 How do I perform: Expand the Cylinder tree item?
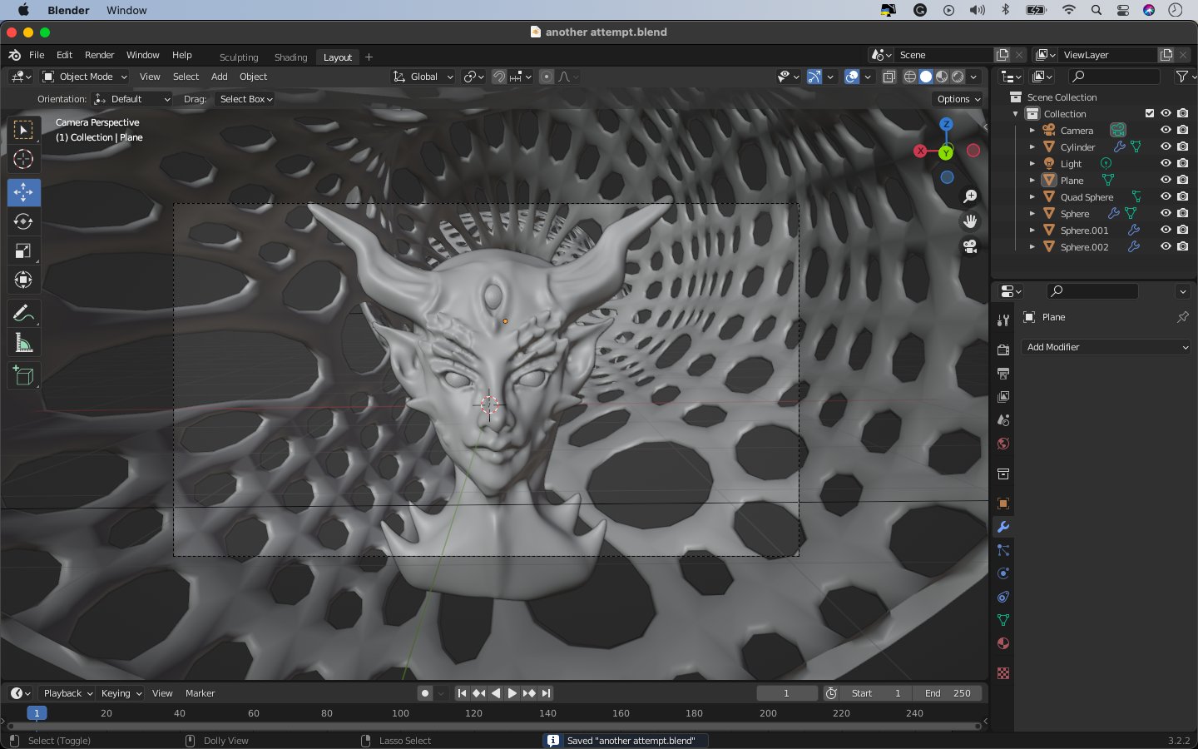[1032, 146]
